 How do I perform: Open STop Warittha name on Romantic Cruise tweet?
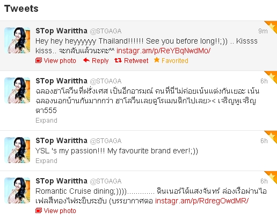(x=61, y=181)
